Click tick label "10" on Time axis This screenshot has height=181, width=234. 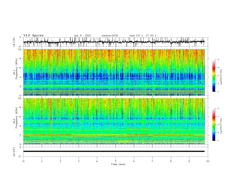pyautogui.click(x=208, y=161)
